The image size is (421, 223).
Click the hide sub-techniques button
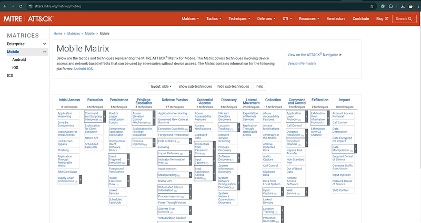pyautogui.click(x=233, y=87)
